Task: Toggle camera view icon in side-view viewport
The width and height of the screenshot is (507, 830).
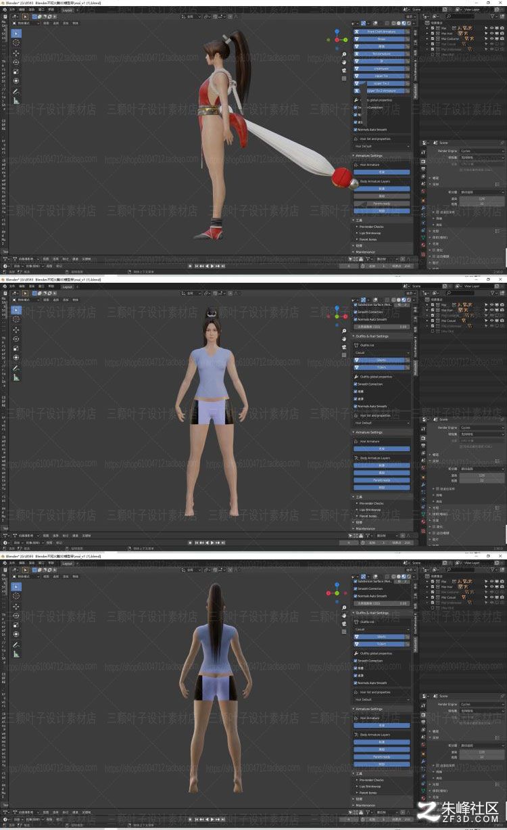Action: tap(345, 69)
